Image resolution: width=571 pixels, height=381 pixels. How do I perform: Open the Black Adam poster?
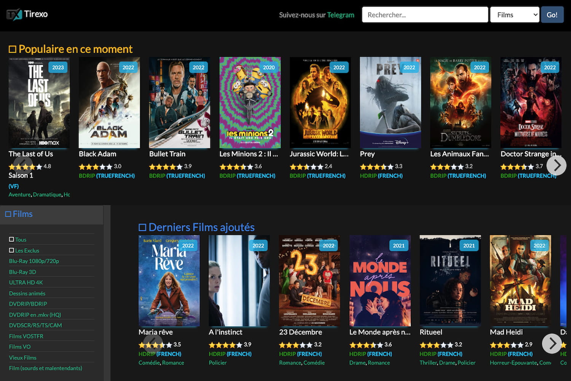click(x=109, y=102)
